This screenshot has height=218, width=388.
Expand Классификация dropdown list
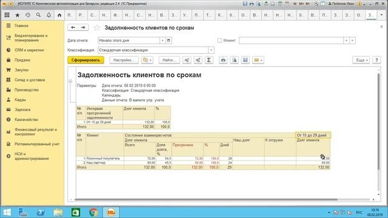[211, 50]
